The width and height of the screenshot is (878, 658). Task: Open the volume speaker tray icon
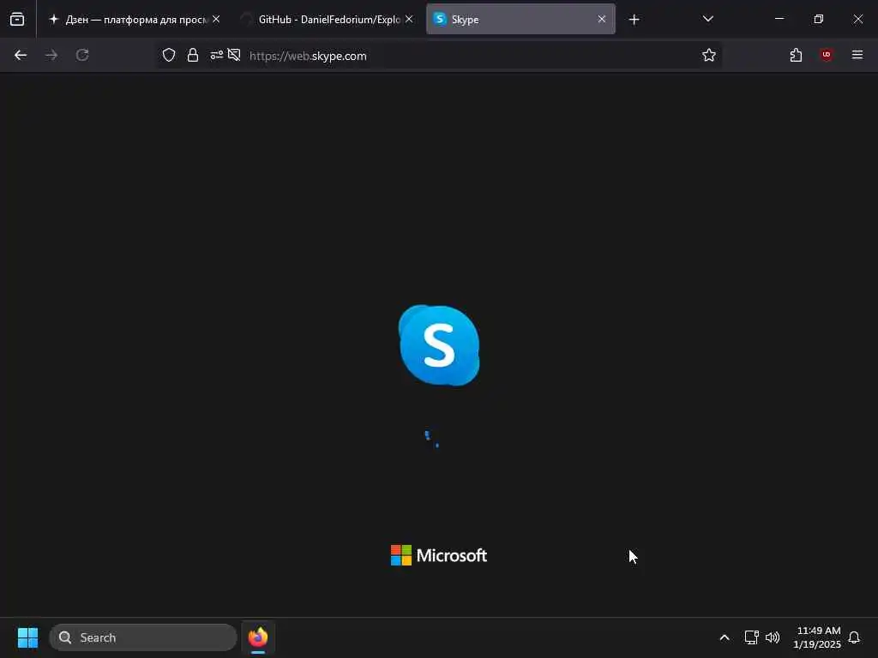(x=773, y=637)
